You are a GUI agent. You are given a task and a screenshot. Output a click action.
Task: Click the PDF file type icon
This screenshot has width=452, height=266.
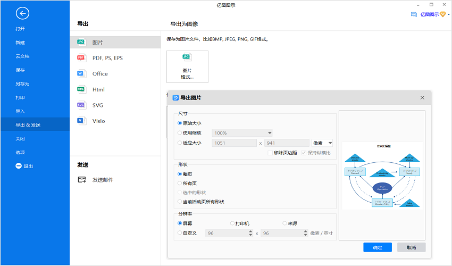pos(81,58)
